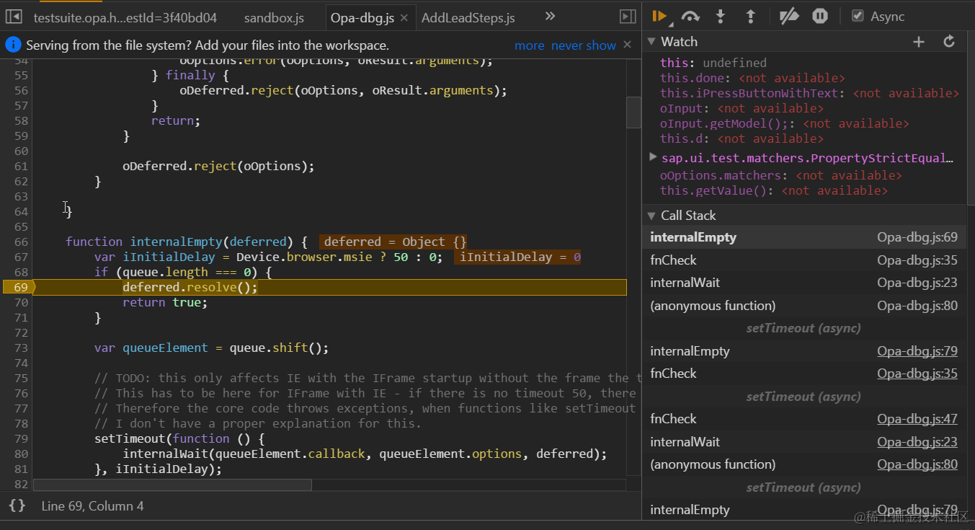Click the Step over function call icon
Viewport: 975px width, 530px height.
click(690, 17)
